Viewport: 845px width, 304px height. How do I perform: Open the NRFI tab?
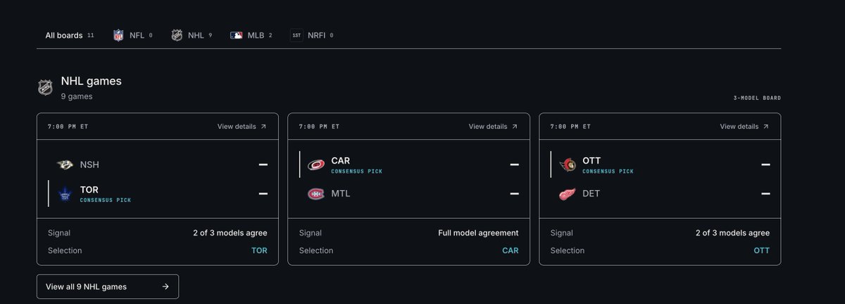[x=312, y=35]
